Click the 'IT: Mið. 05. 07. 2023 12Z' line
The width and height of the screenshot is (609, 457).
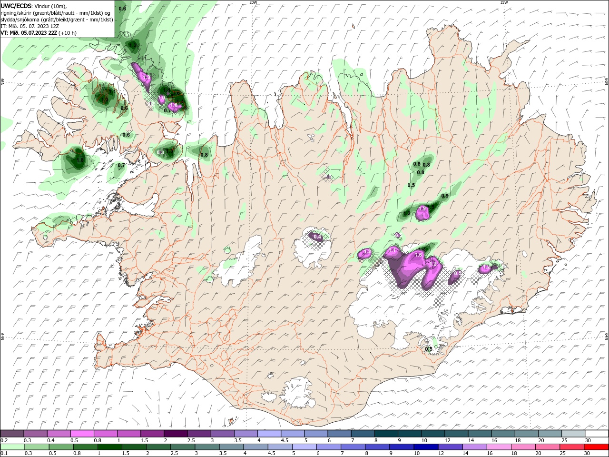[x=30, y=26]
